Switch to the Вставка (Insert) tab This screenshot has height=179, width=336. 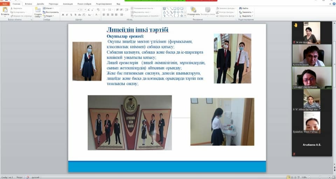coord(28,4)
